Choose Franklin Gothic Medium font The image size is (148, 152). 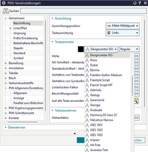pyautogui.click(x=107, y=75)
